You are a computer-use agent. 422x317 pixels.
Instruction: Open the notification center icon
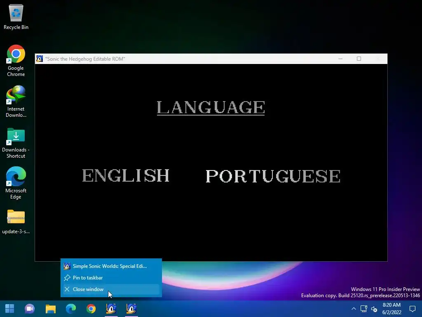[412, 309]
